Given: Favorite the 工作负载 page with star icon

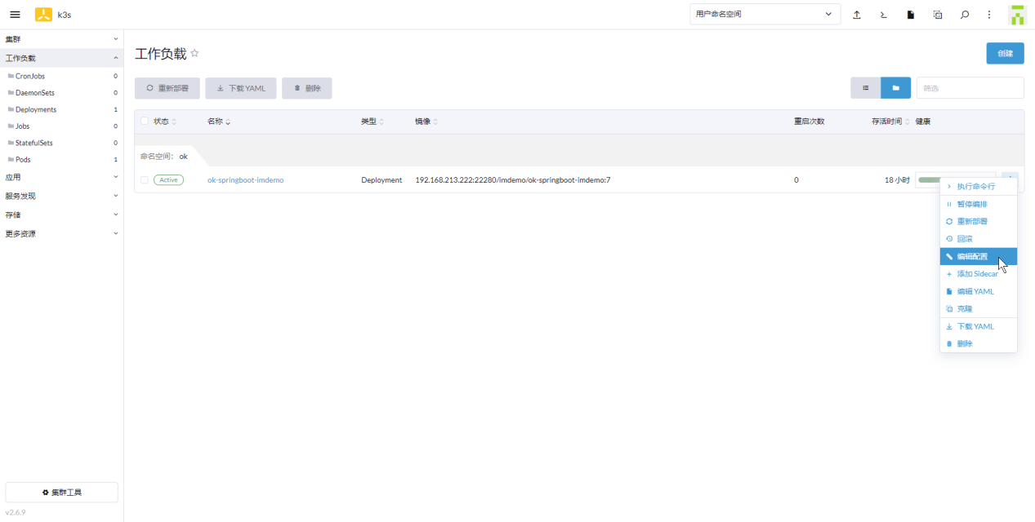Looking at the screenshot, I should coord(194,54).
